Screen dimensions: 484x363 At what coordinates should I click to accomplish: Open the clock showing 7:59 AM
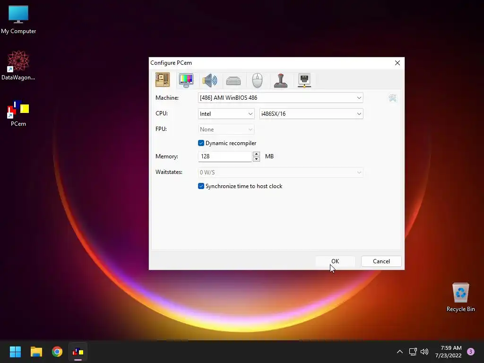point(449,352)
